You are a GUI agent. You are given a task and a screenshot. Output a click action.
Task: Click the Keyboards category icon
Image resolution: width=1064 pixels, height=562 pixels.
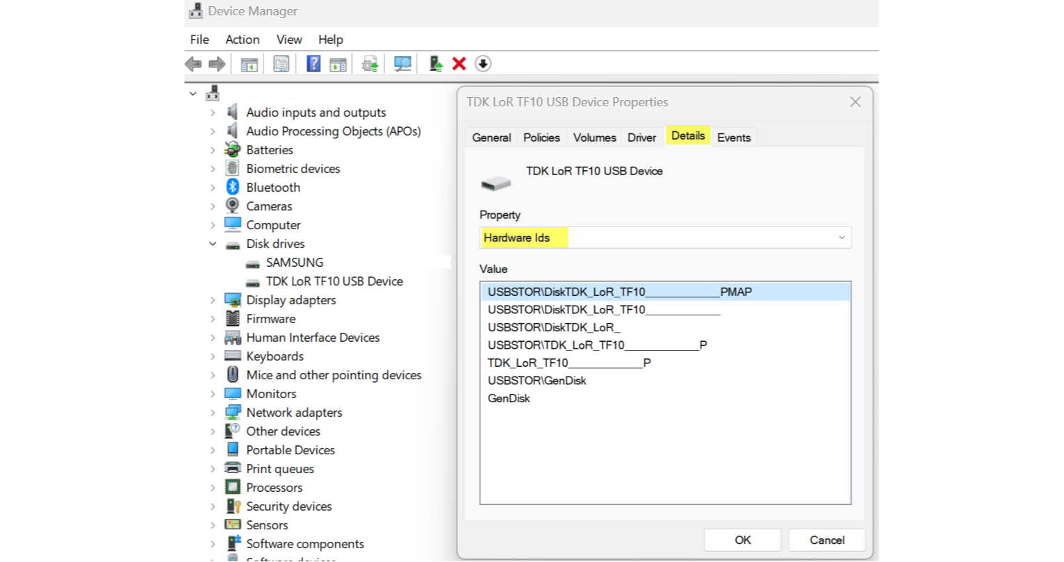(x=233, y=356)
